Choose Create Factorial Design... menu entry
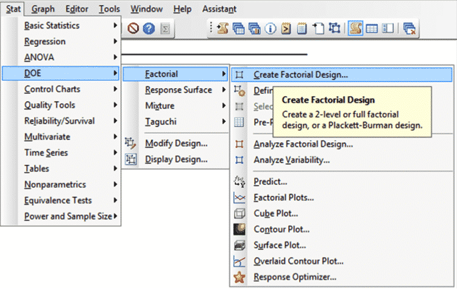The image size is (457, 289). [x=342, y=75]
